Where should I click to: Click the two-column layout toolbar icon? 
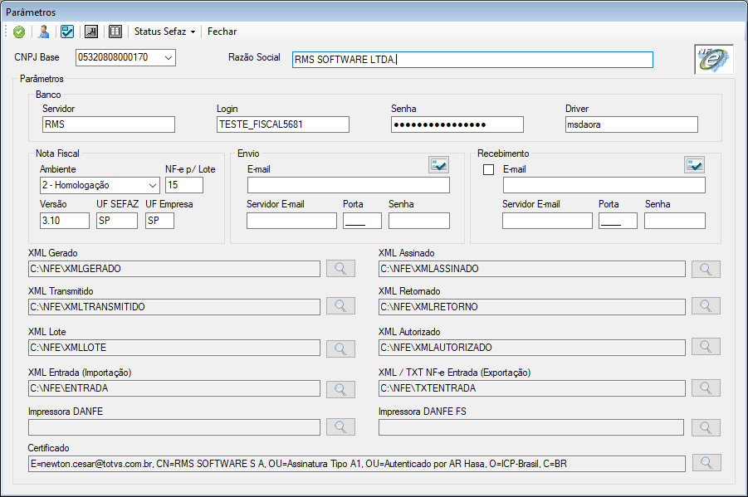tap(115, 32)
